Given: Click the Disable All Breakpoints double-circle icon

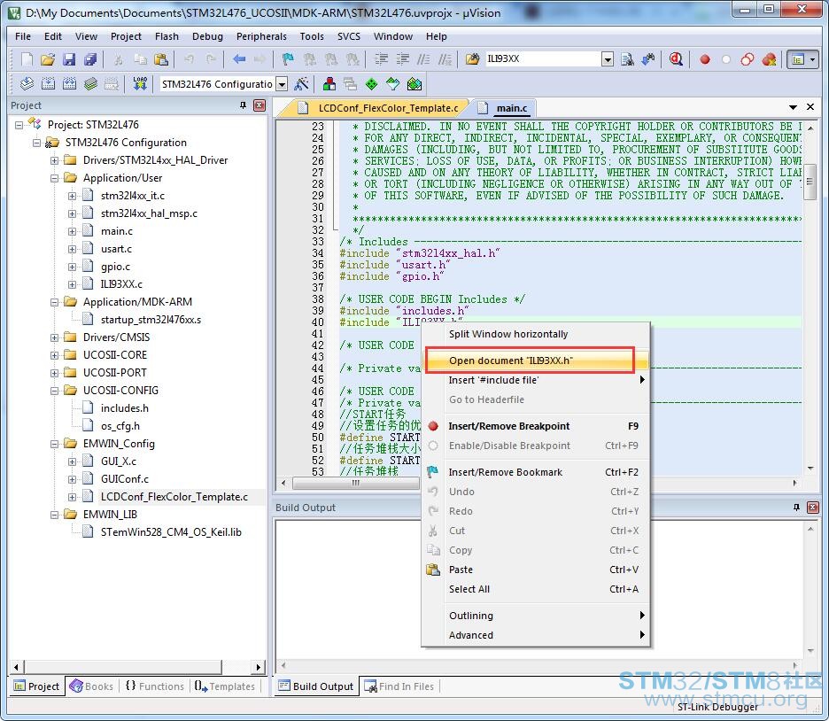Looking at the screenshot, I should (747, 59).
